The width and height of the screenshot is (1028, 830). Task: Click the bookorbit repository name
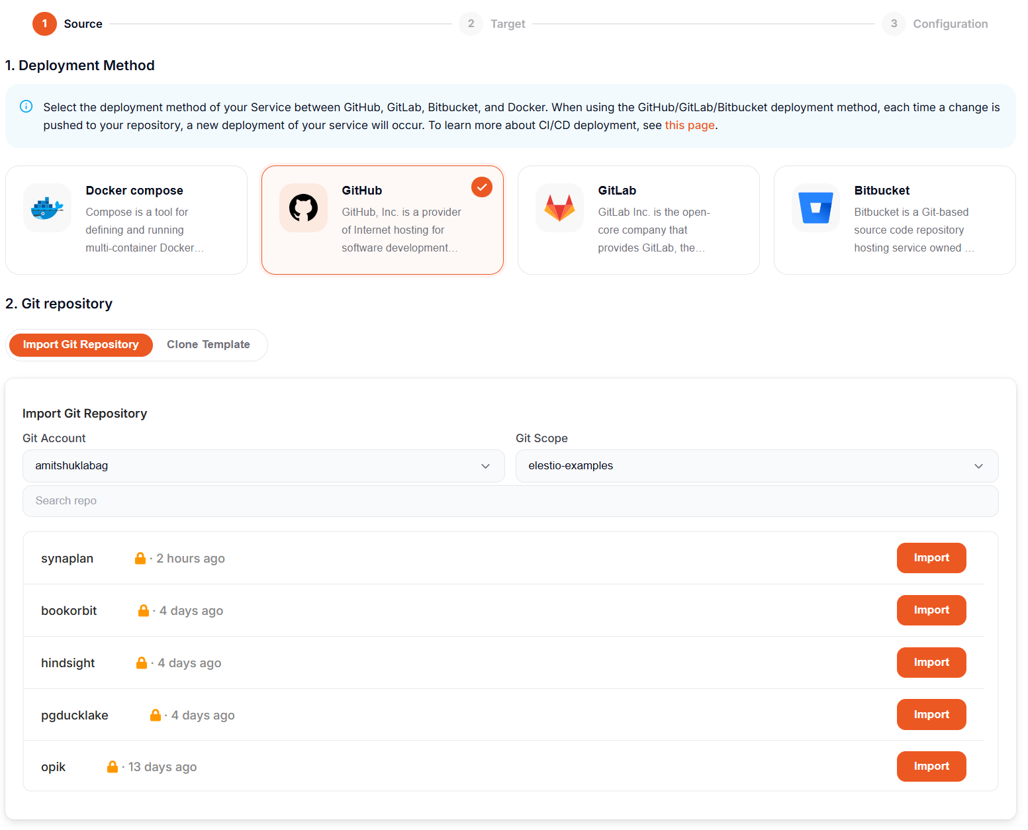point(69,611)
